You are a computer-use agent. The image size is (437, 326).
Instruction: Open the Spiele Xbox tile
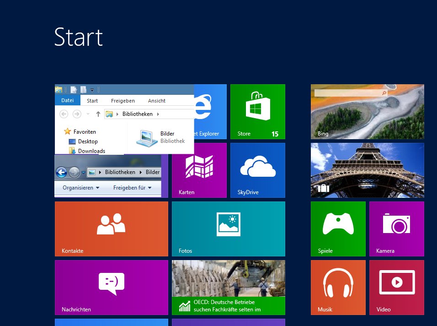(x=338, y=229)
